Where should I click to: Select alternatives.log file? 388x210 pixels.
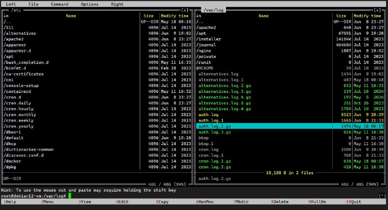[264, 74]
